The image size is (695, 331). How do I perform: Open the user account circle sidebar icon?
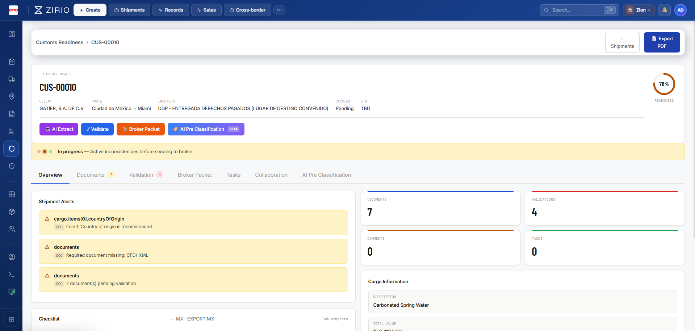tap(12, 257)
